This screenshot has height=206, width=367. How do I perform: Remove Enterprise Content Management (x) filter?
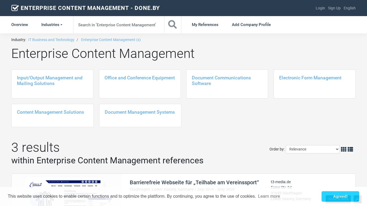pos(111,40)
